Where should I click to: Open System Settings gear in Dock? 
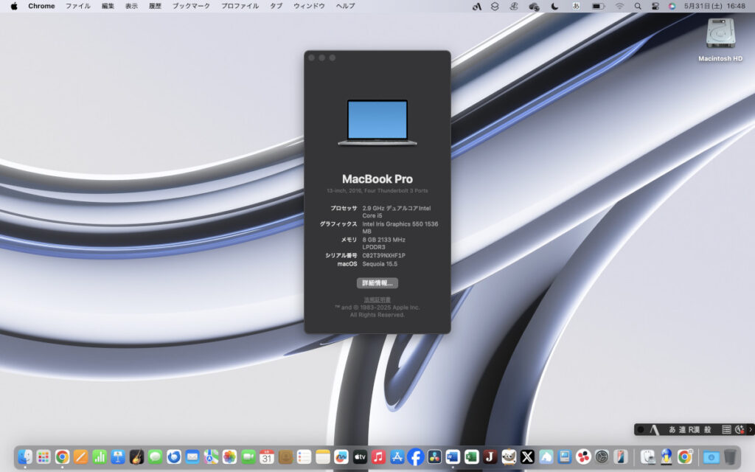point(602,457)
